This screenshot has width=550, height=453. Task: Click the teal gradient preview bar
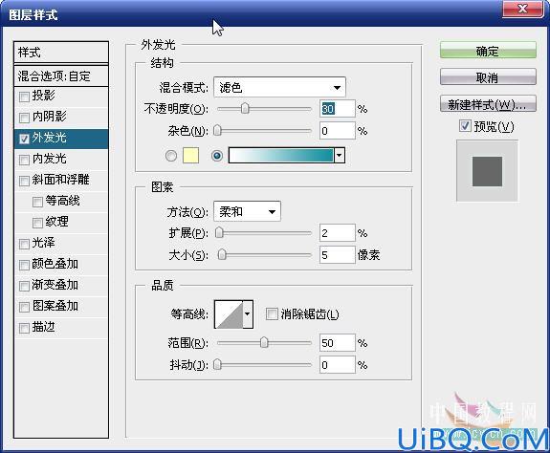(281, 155)
